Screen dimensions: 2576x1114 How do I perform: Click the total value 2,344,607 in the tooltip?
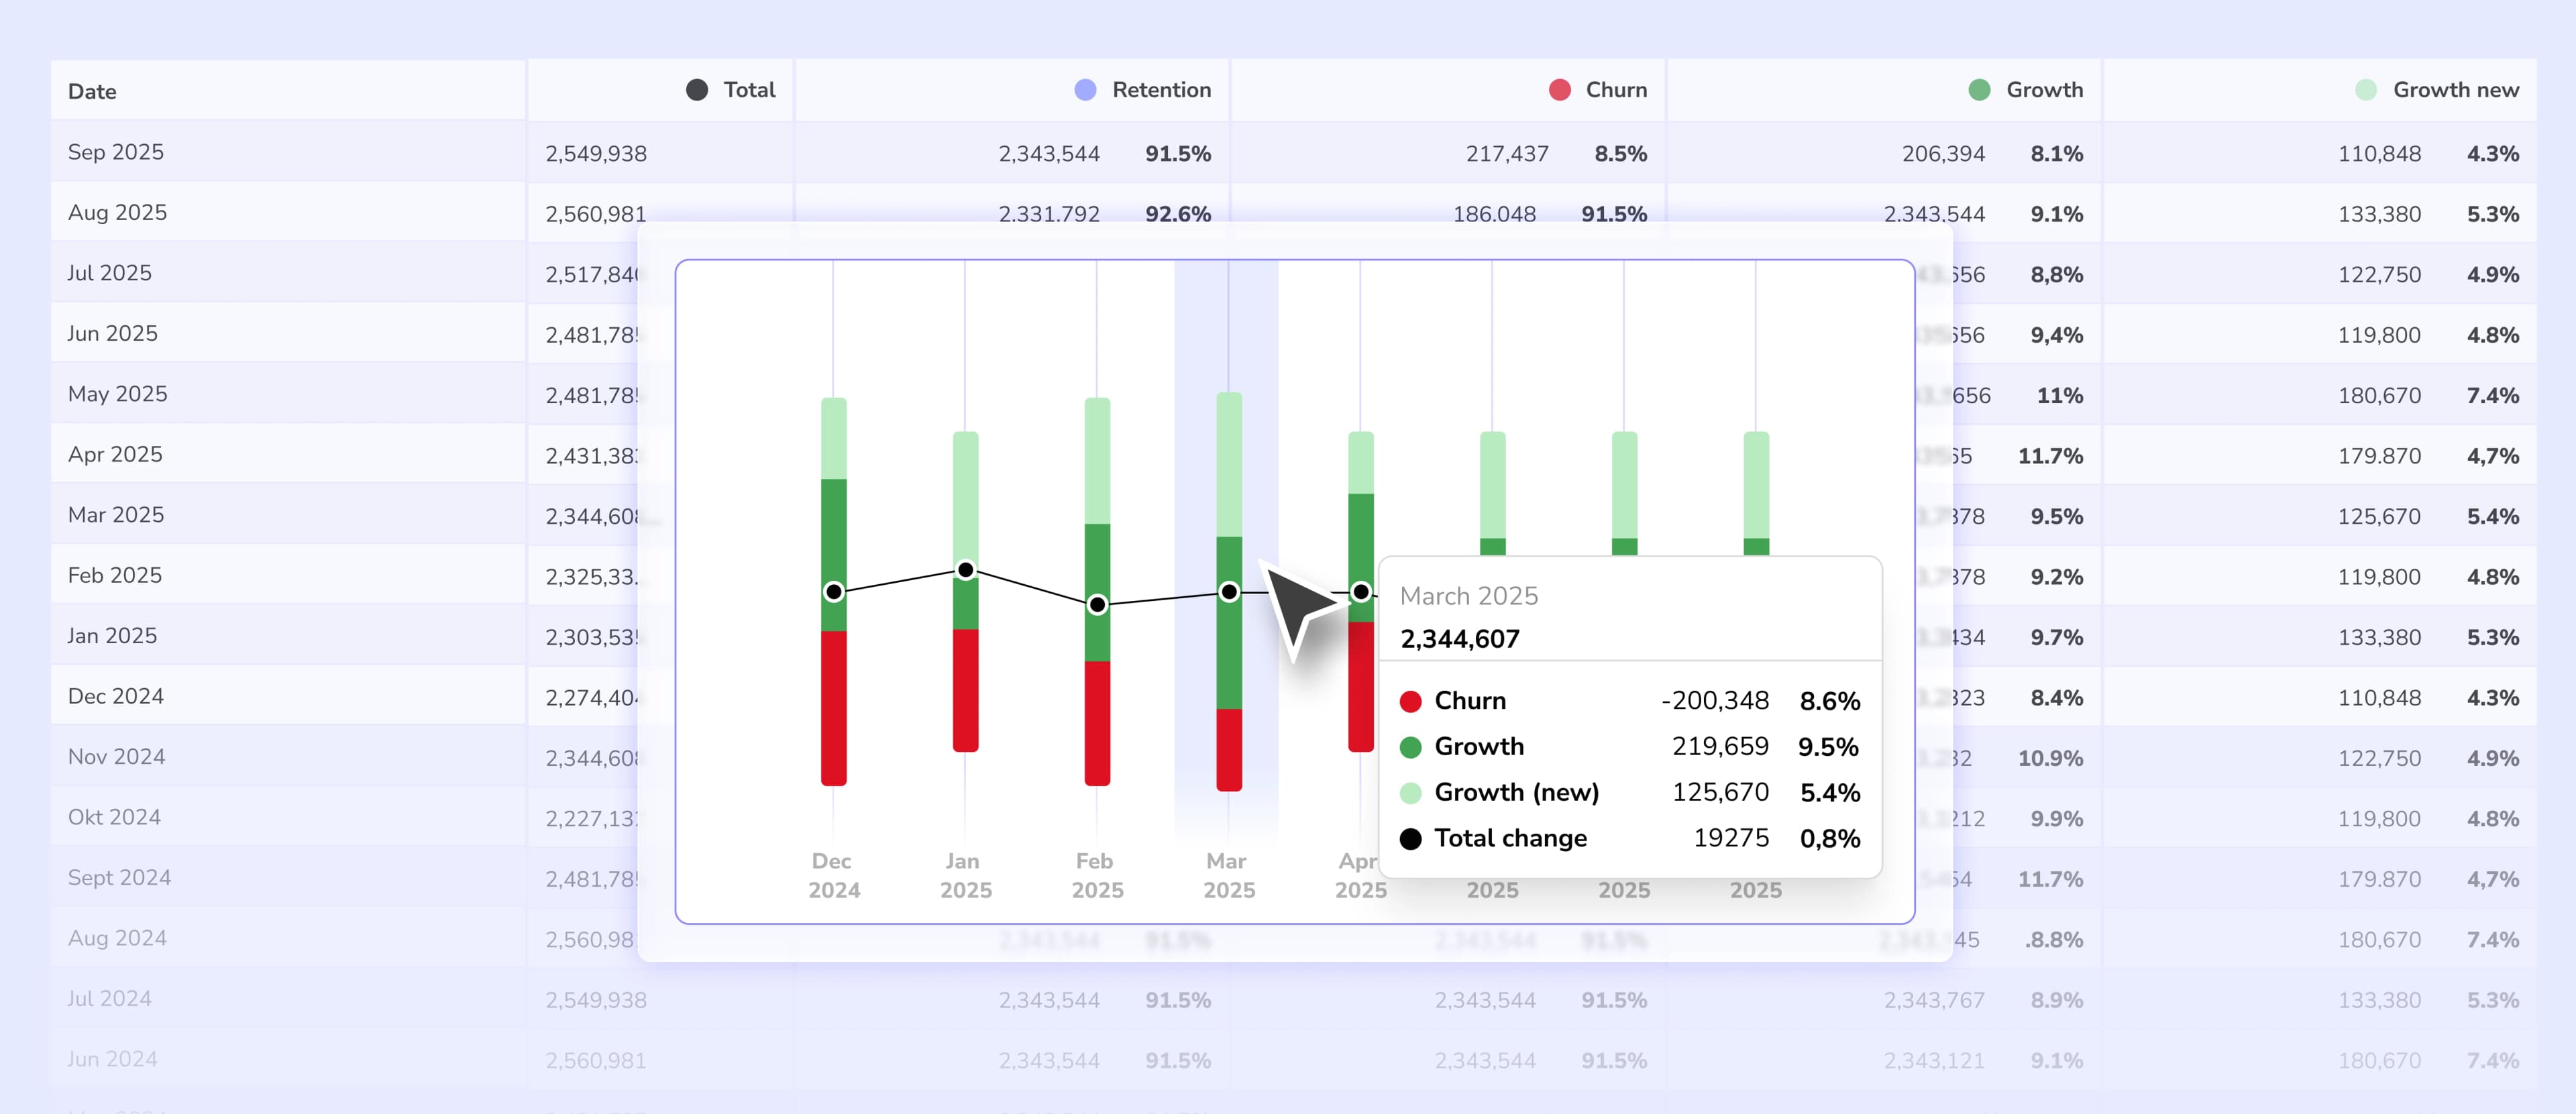tap(1459, 638)
